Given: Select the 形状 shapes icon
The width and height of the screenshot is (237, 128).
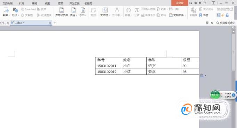Looking at the screenshot, I should point(15,10).
